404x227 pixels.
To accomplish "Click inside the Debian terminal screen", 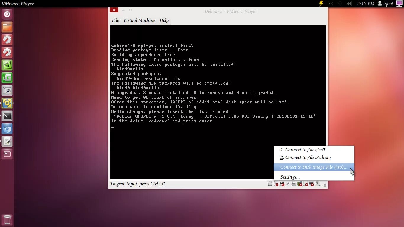I will point(218,102).
